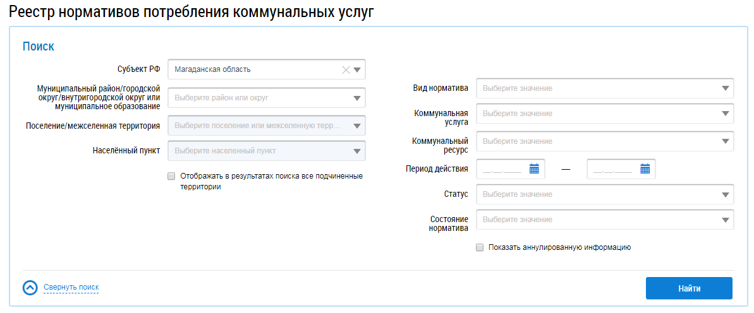Screen dimensions: 754x313
Task: Click dropdown arrow of Субъект РФ field
Action: (x=357, y=70)
